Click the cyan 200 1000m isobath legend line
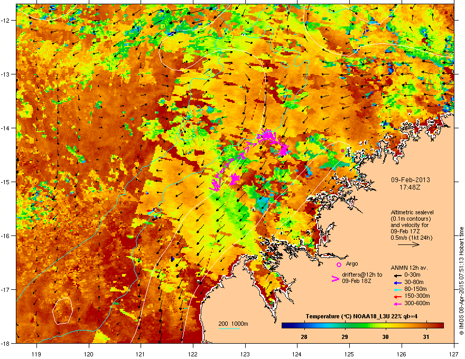 229,328
